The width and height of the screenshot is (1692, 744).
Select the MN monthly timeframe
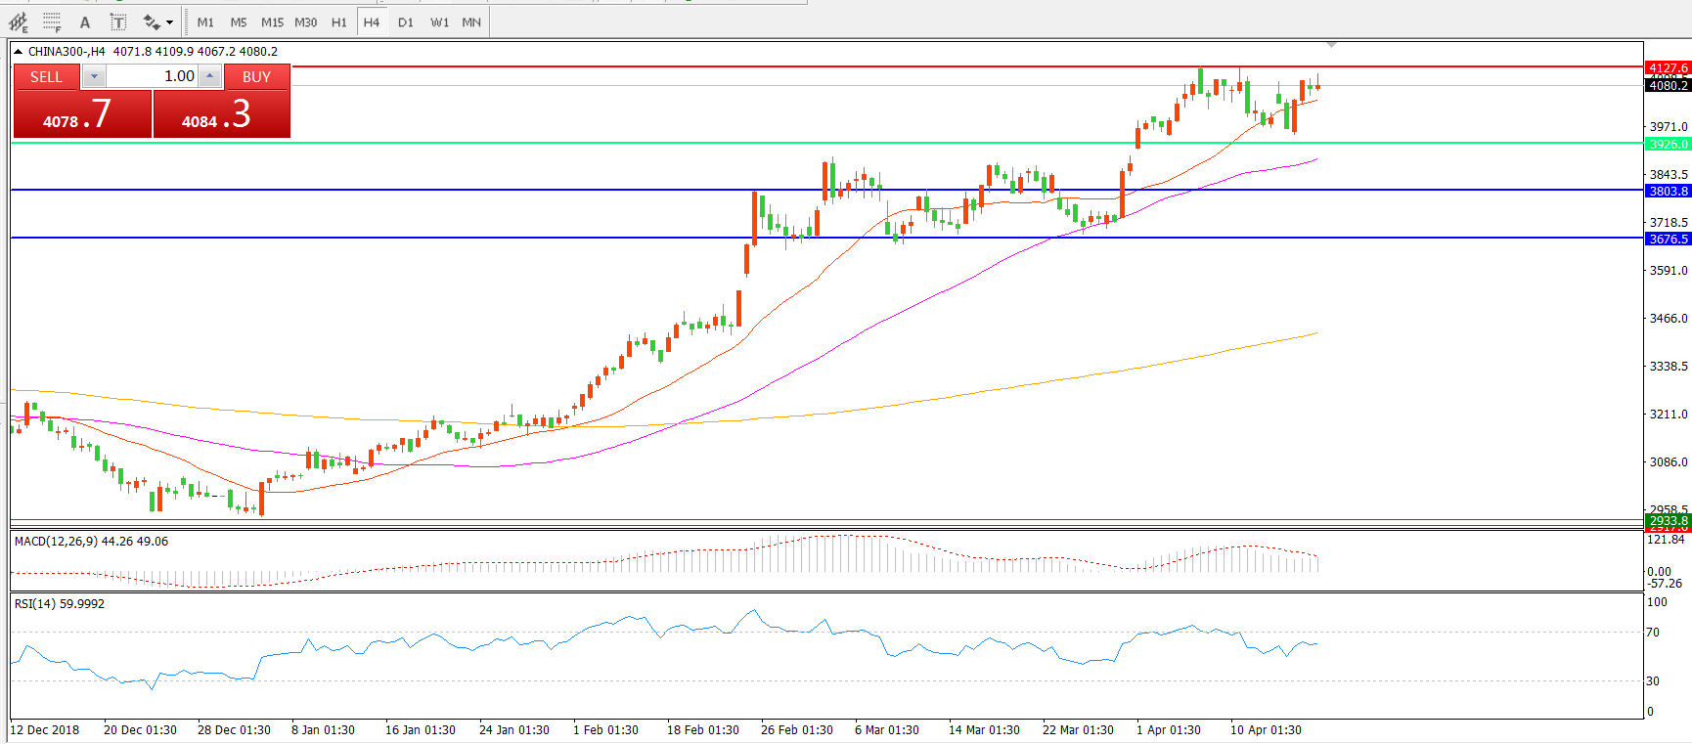(471, 22)
